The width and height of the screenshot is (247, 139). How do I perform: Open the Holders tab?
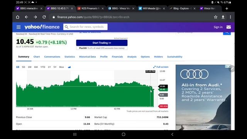[x=159, y=57]
